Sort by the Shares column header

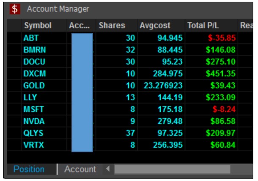tap(112, 25)
